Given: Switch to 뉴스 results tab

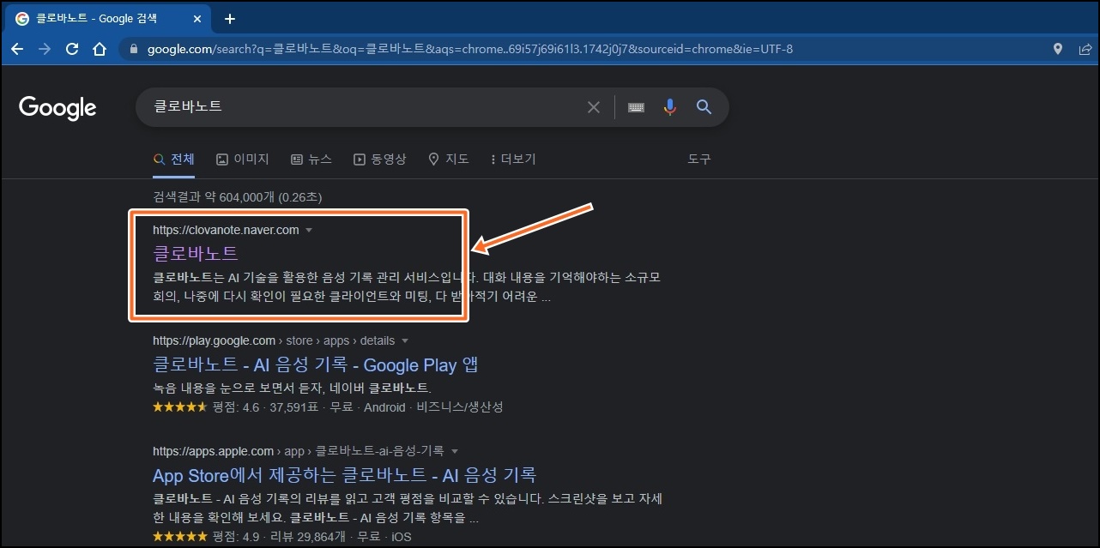Looking at the screenshot, I should pyautogui.click(x=311, y=159).
